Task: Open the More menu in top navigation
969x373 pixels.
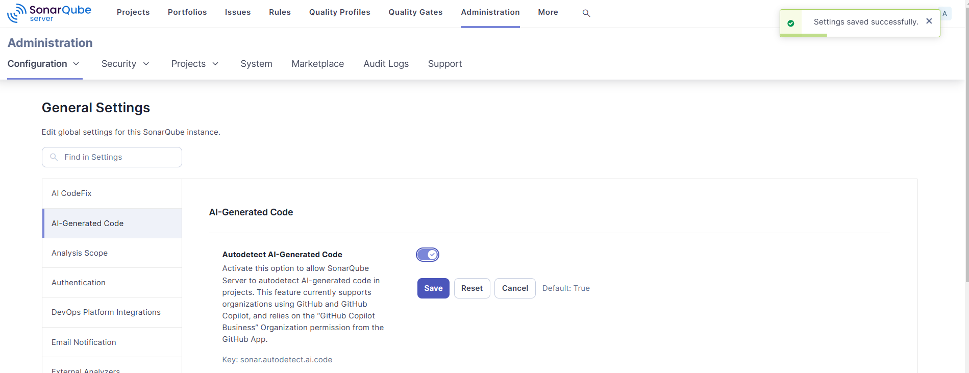Action: click(x=548, y=12)
